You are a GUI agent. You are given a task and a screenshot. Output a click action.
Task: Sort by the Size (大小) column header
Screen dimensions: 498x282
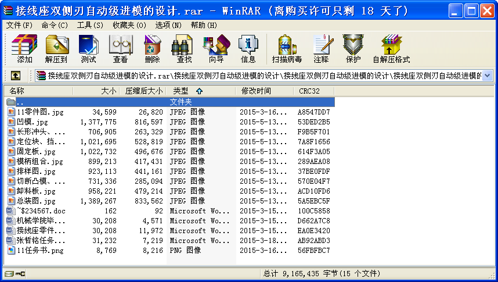point(96,91)
